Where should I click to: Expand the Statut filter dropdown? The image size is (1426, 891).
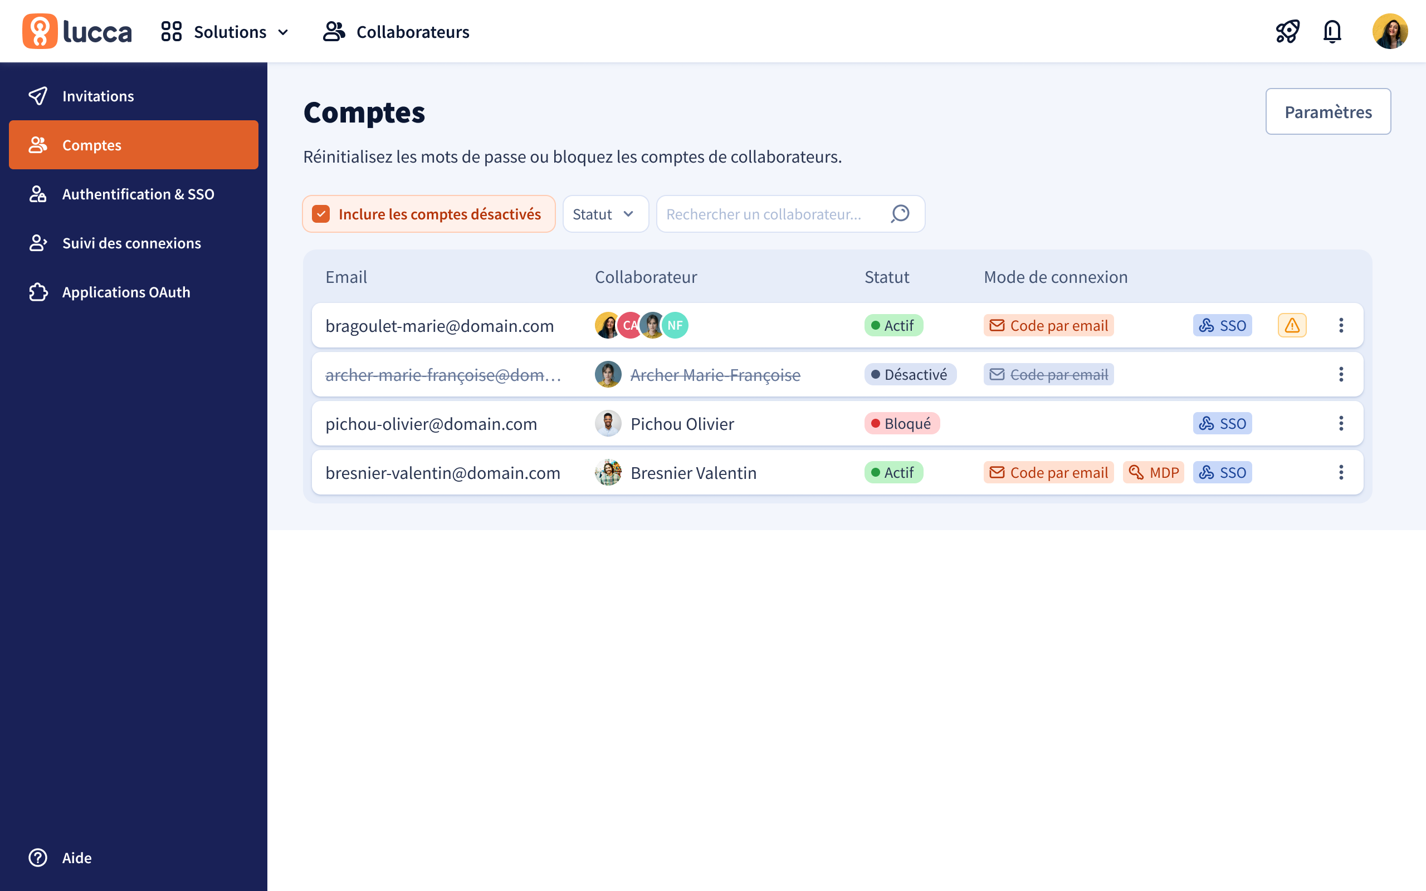[605, 214]
